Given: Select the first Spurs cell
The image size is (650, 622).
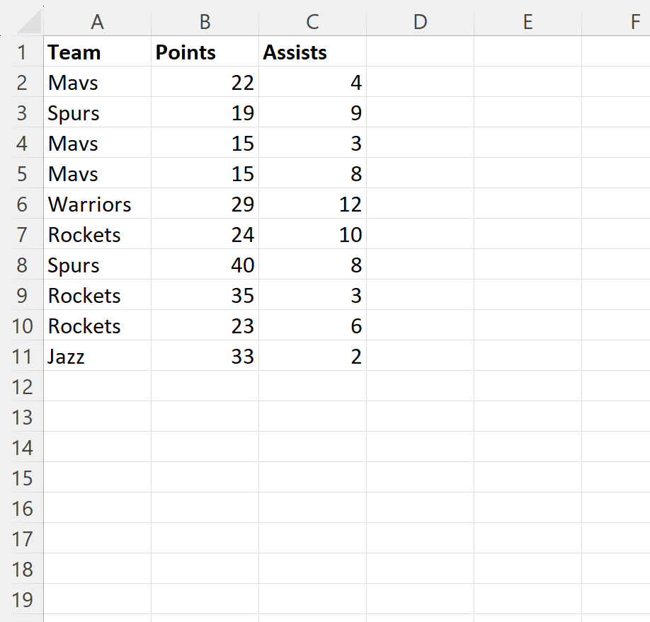Looking at the screenshot, I should (x=97, y=113).
